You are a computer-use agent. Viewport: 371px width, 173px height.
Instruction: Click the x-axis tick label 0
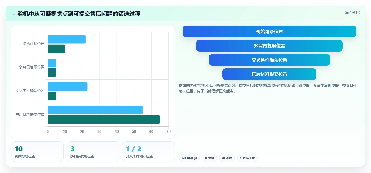[x=48, y=131]
